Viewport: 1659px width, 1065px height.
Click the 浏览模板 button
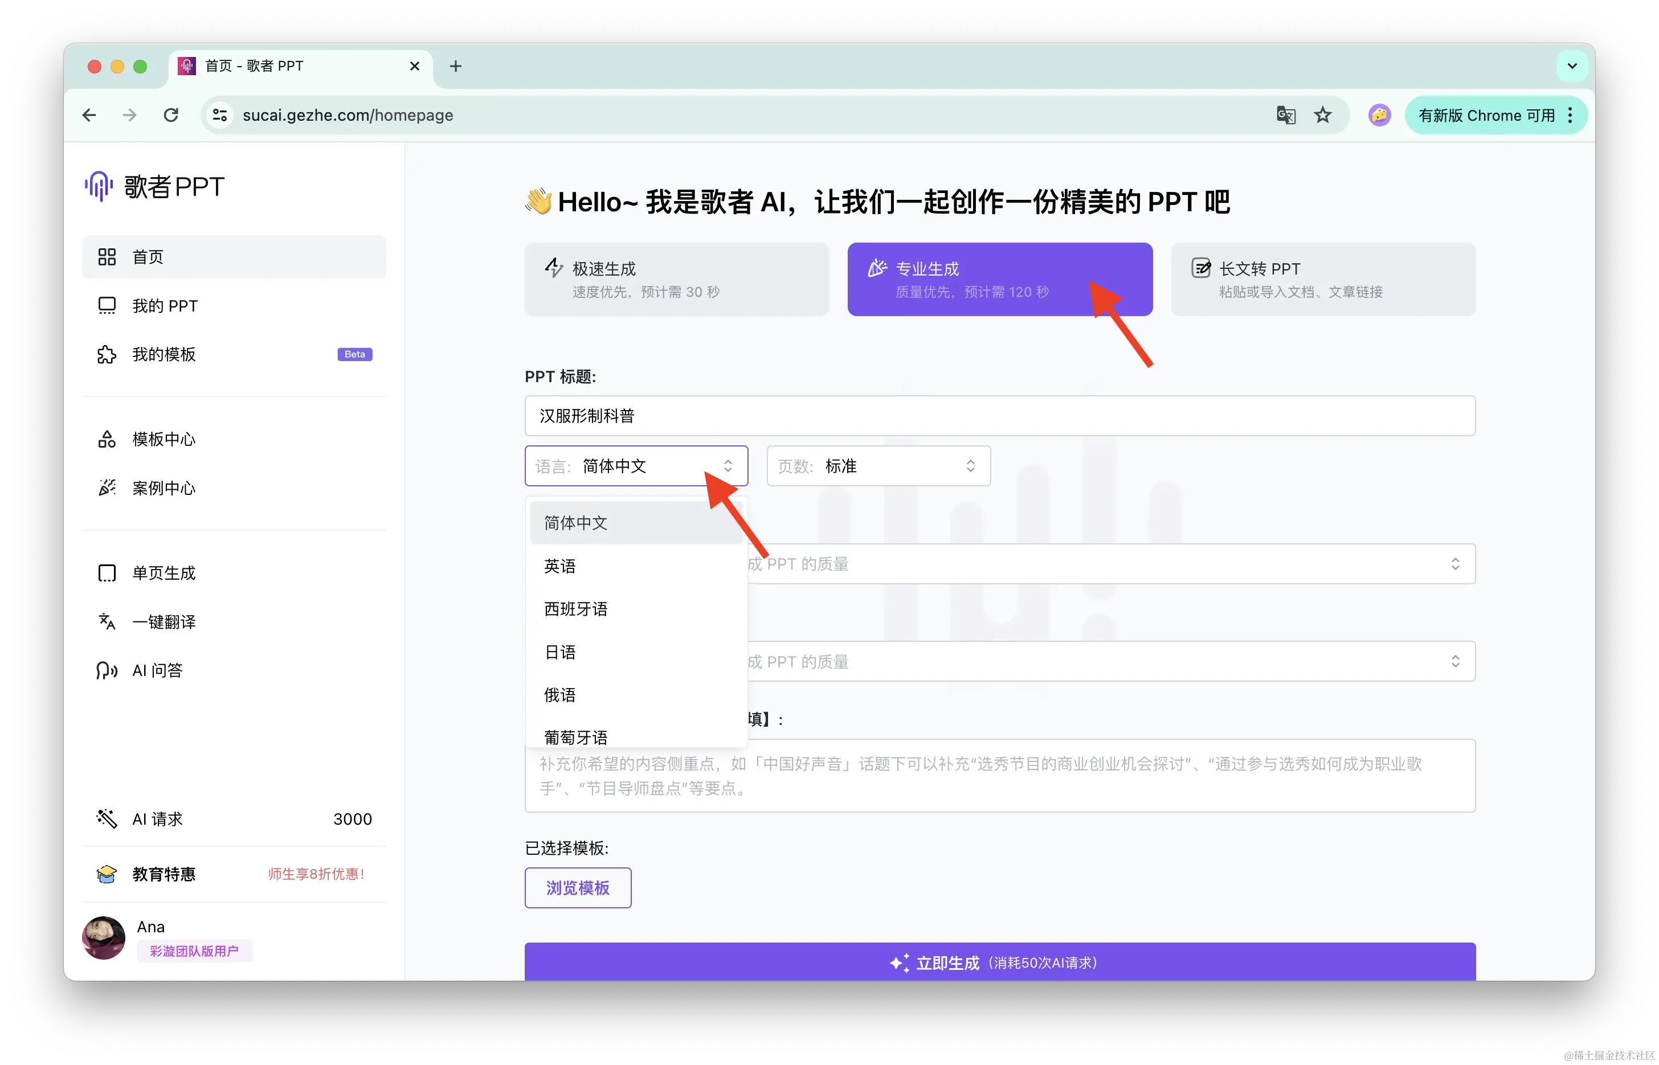(x=578, y=887)
